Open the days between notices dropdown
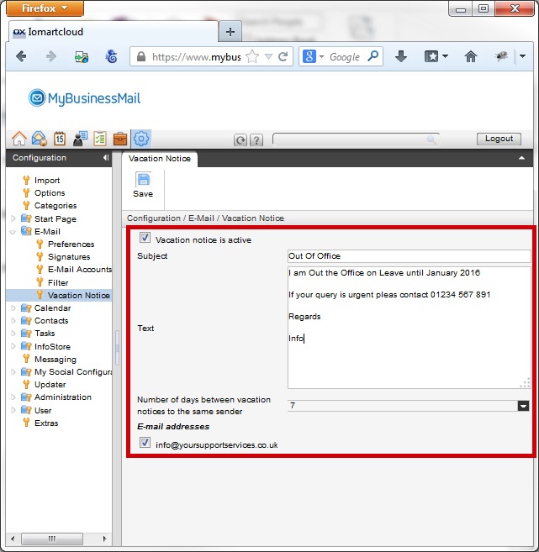 523,406
